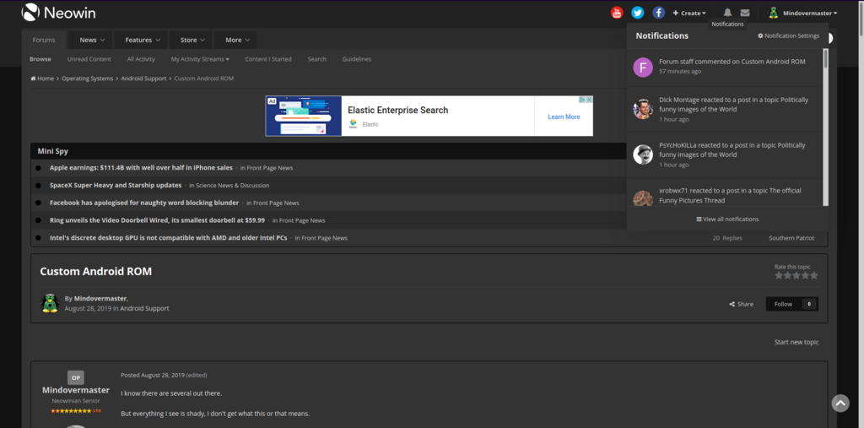This screenshot has width=864, height=428.
Task: Open Operating Systems breadcrumb
Action: coord(87,79)
